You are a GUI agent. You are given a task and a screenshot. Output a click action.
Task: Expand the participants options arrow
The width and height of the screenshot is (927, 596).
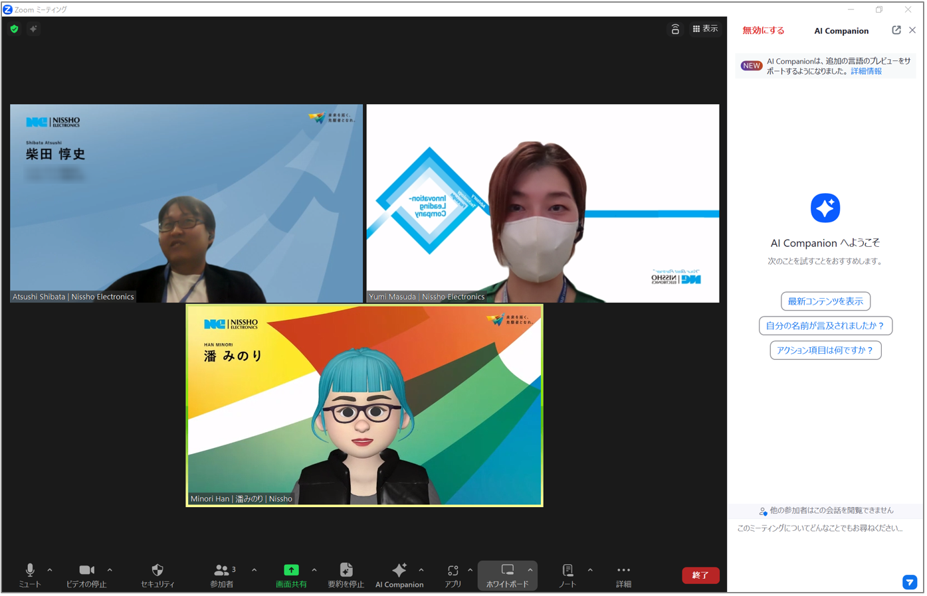[255, 570]
